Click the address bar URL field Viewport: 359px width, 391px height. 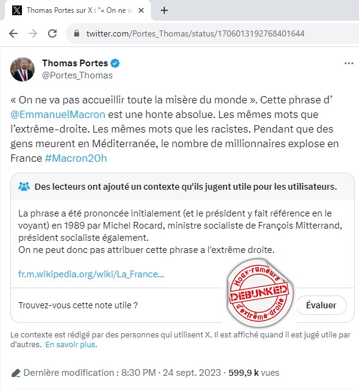tap(195, 33)
